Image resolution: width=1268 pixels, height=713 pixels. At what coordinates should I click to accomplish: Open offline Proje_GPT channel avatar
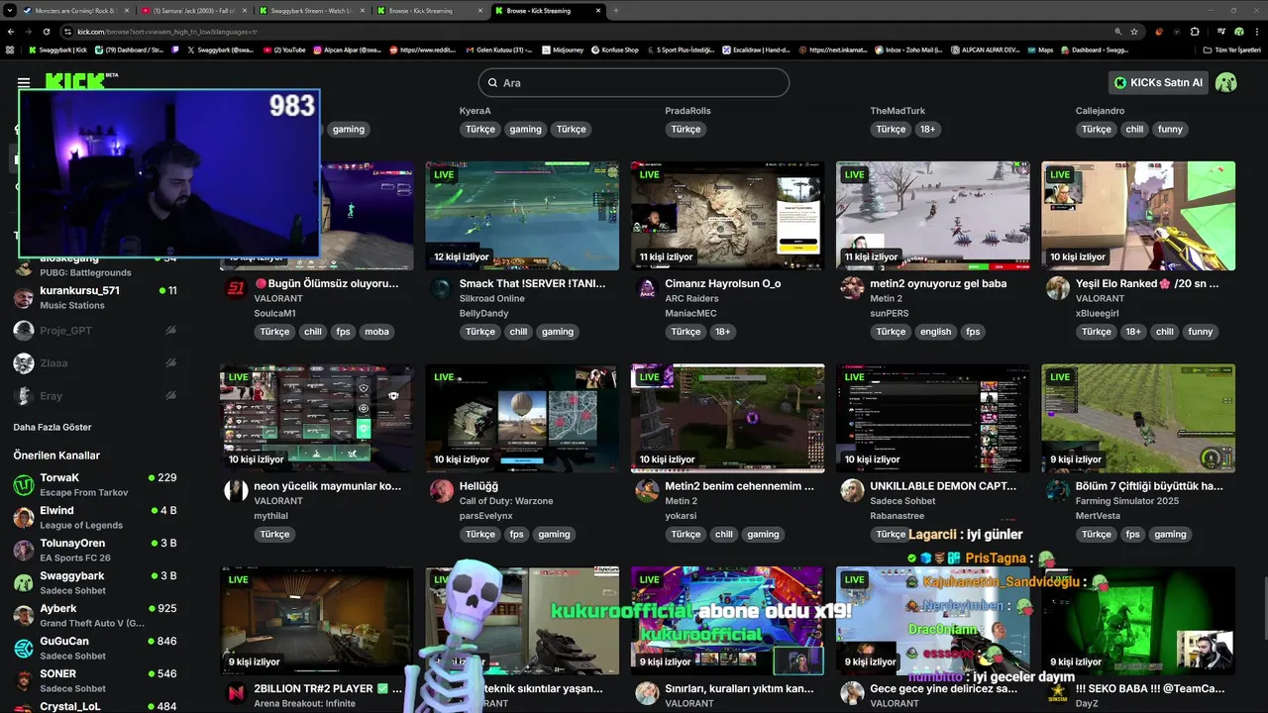click(x=24, y=330)
